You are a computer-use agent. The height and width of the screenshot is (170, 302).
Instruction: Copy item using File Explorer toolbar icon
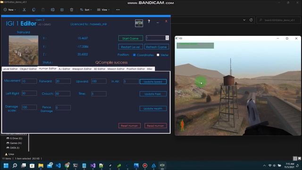point(34,9)
